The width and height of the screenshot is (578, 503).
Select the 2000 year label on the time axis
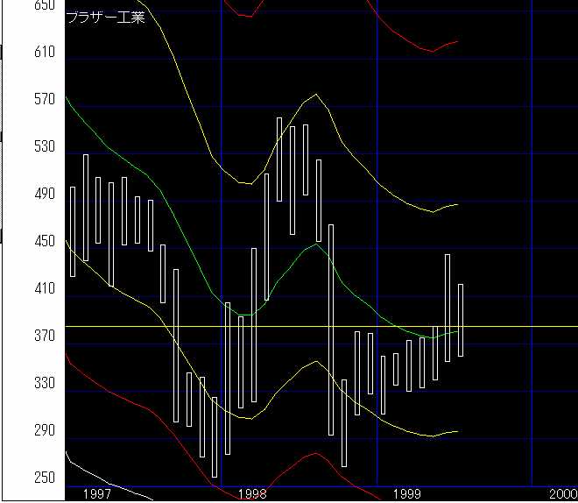coord(562,494)
